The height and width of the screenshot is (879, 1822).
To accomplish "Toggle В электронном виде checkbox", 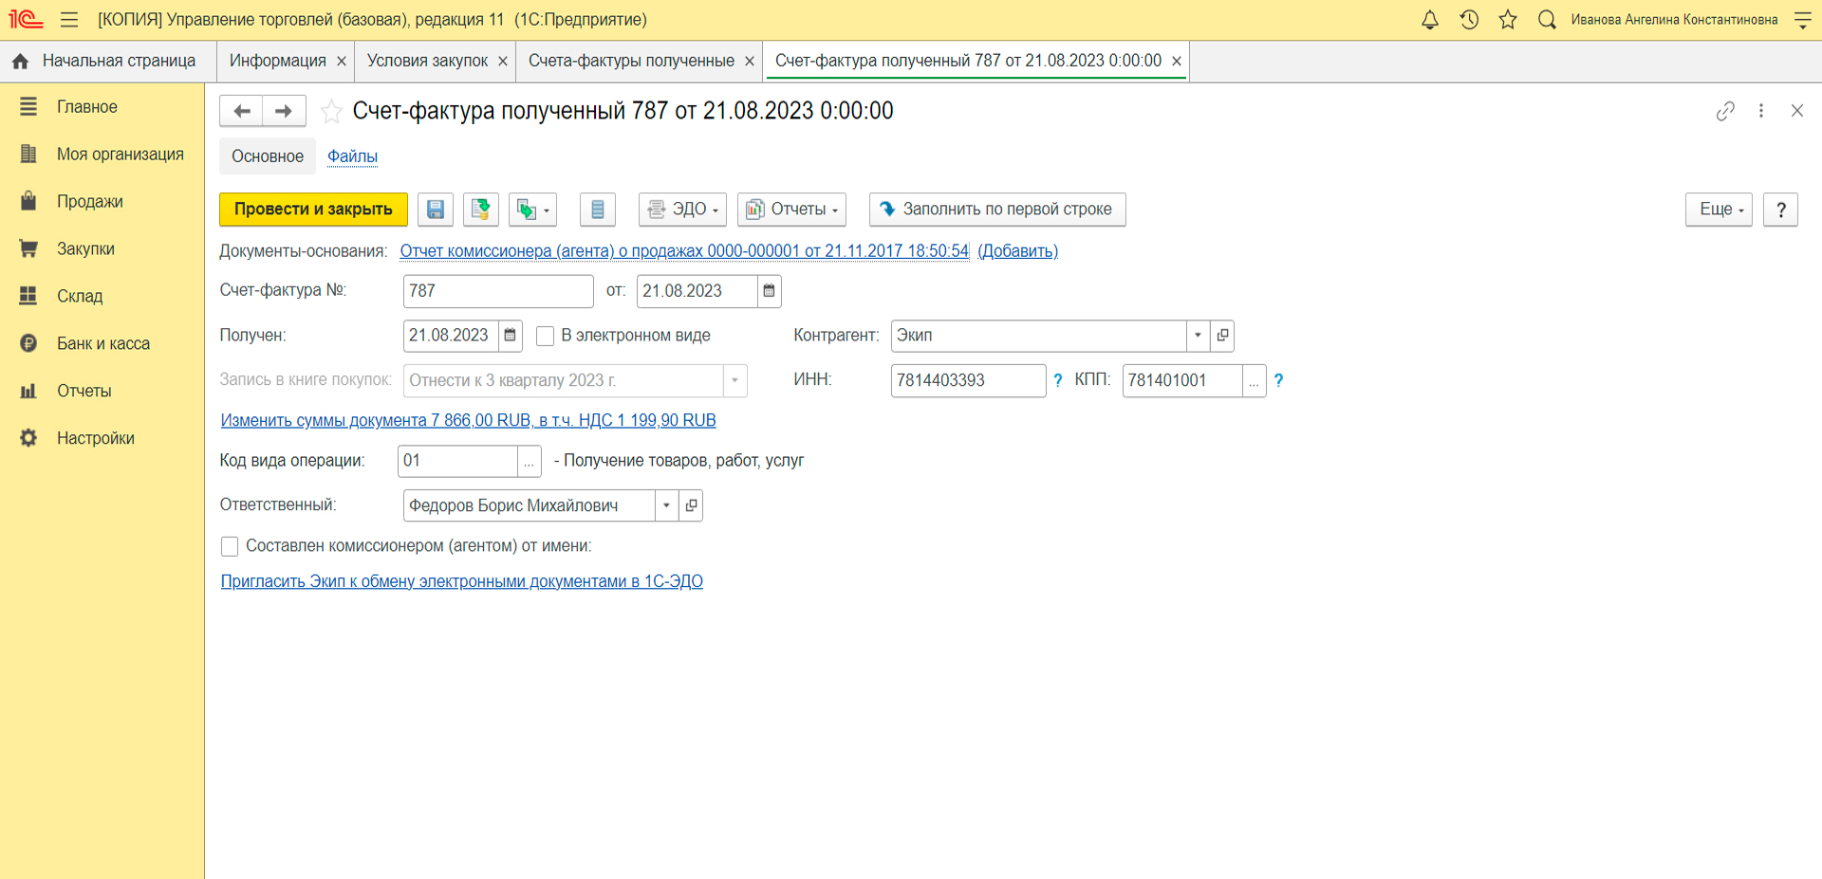I will pos(545,336).
